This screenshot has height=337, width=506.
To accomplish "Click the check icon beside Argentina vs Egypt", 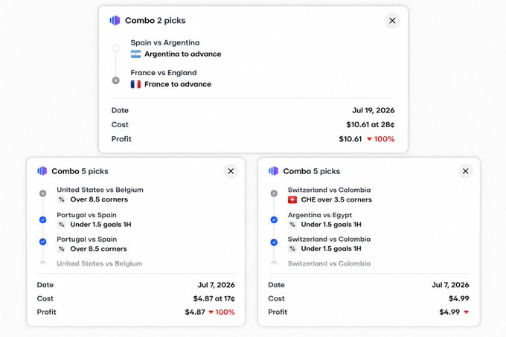I will pyautogui.click(x=274, y=220).
